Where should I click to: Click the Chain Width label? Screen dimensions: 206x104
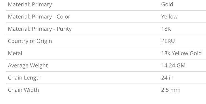click(23, 90)
